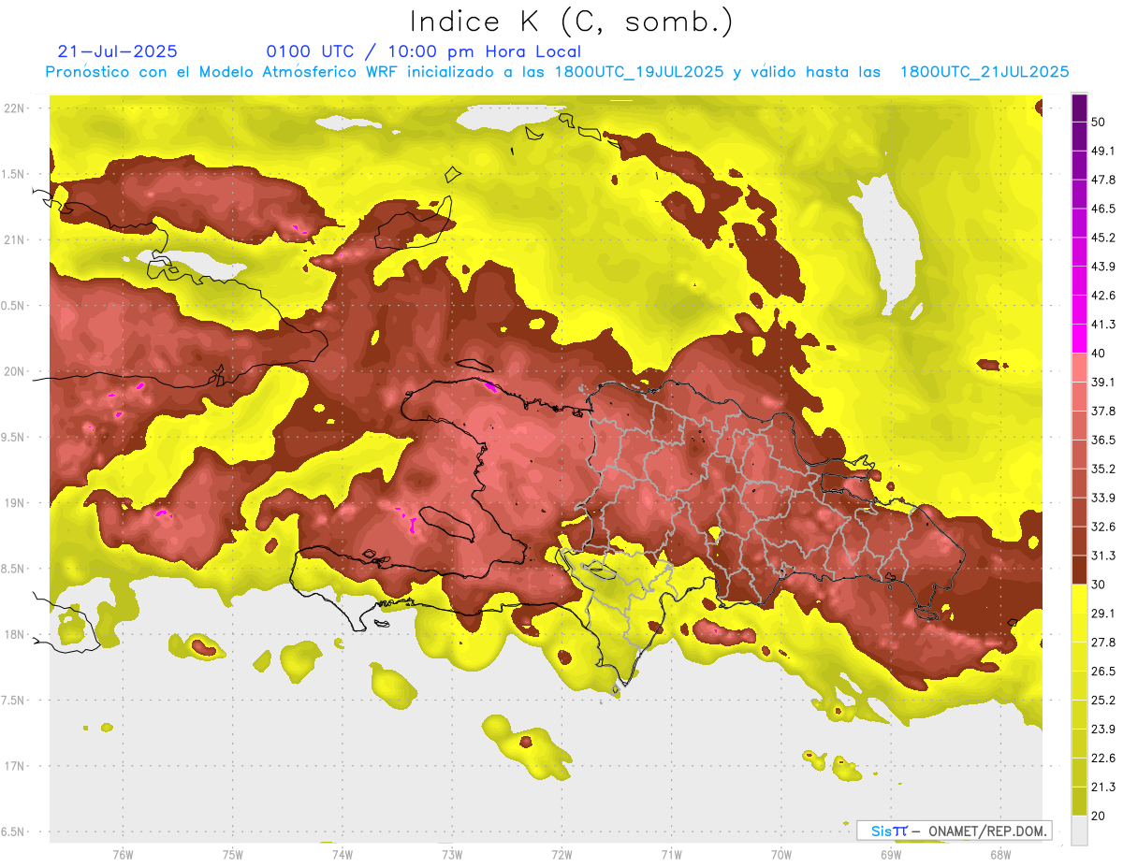Click the legend value '35.2'
Viewport: 1123px width, 867px height.
tap(1103, 469)
